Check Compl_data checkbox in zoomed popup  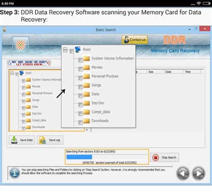(x=81, y=114)
